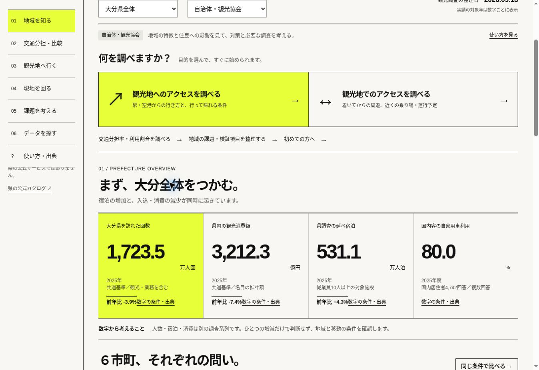Image resolution: width=539 pixels, height=370 pixels.
Task: Click the value 1,723.5
Action: [136, 252]
